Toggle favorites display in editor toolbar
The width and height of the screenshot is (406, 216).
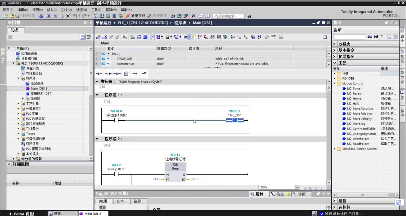pos(192,37)
